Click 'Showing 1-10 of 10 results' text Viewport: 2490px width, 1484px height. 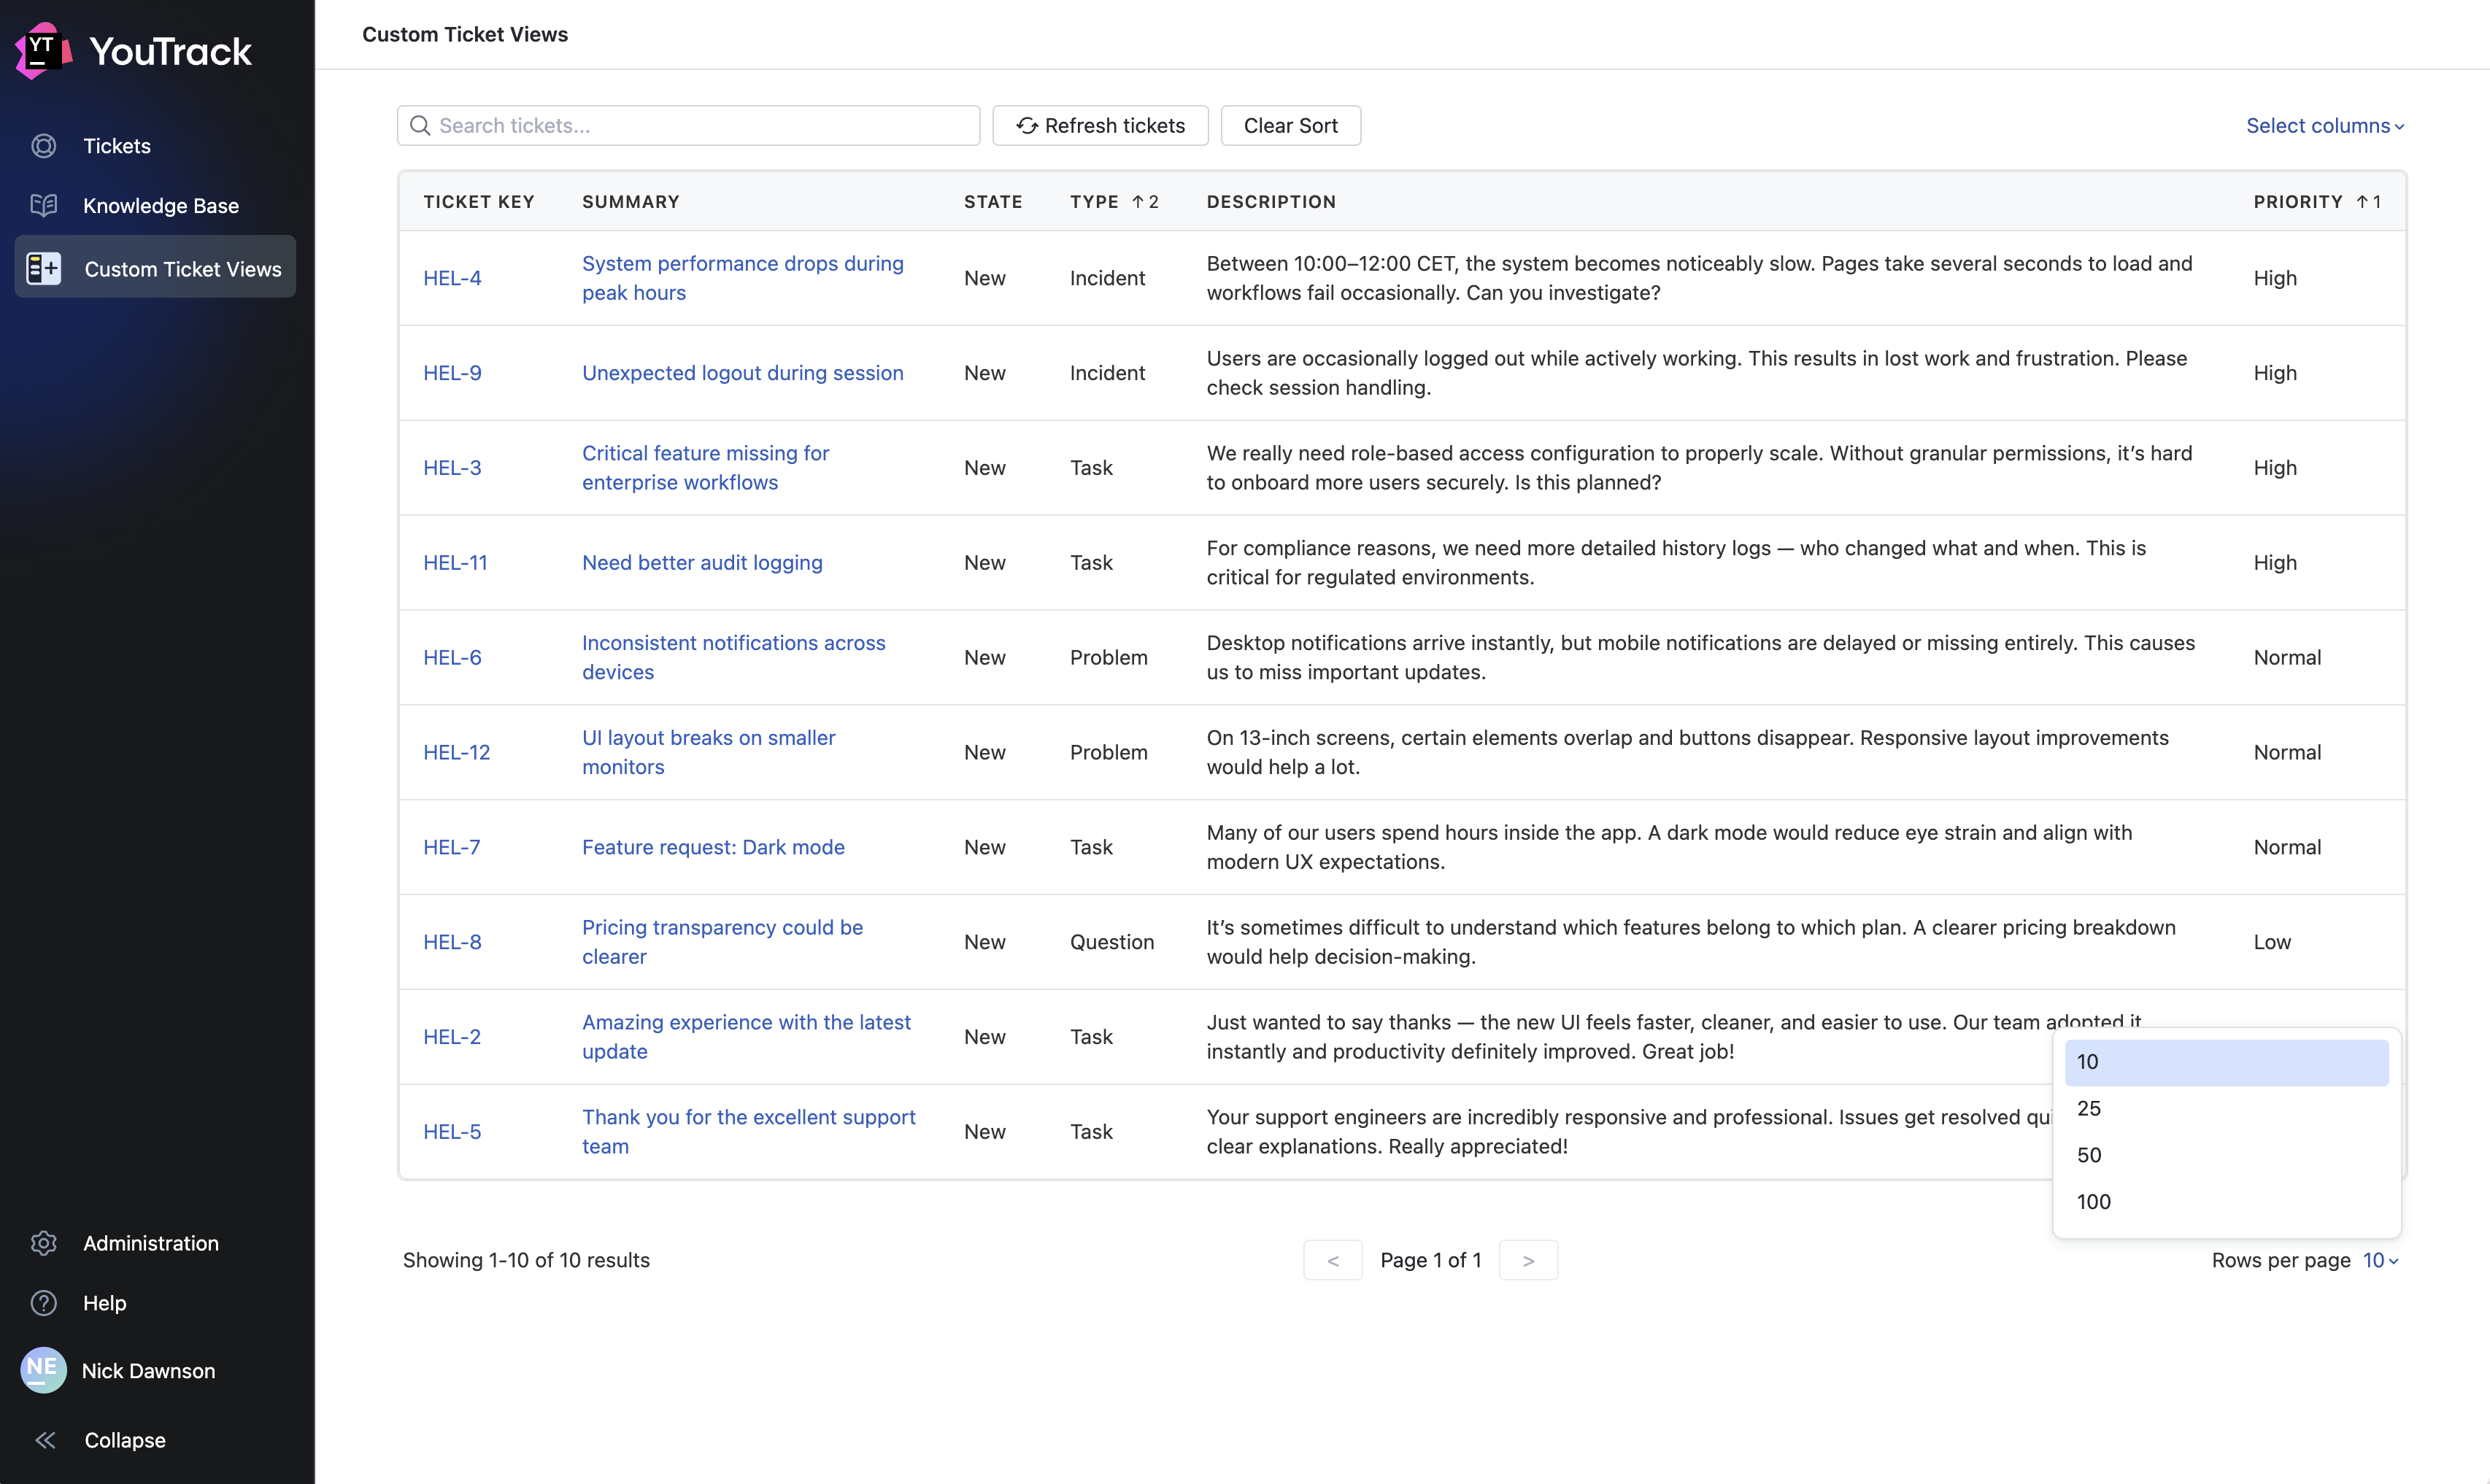pos(526,1260)
